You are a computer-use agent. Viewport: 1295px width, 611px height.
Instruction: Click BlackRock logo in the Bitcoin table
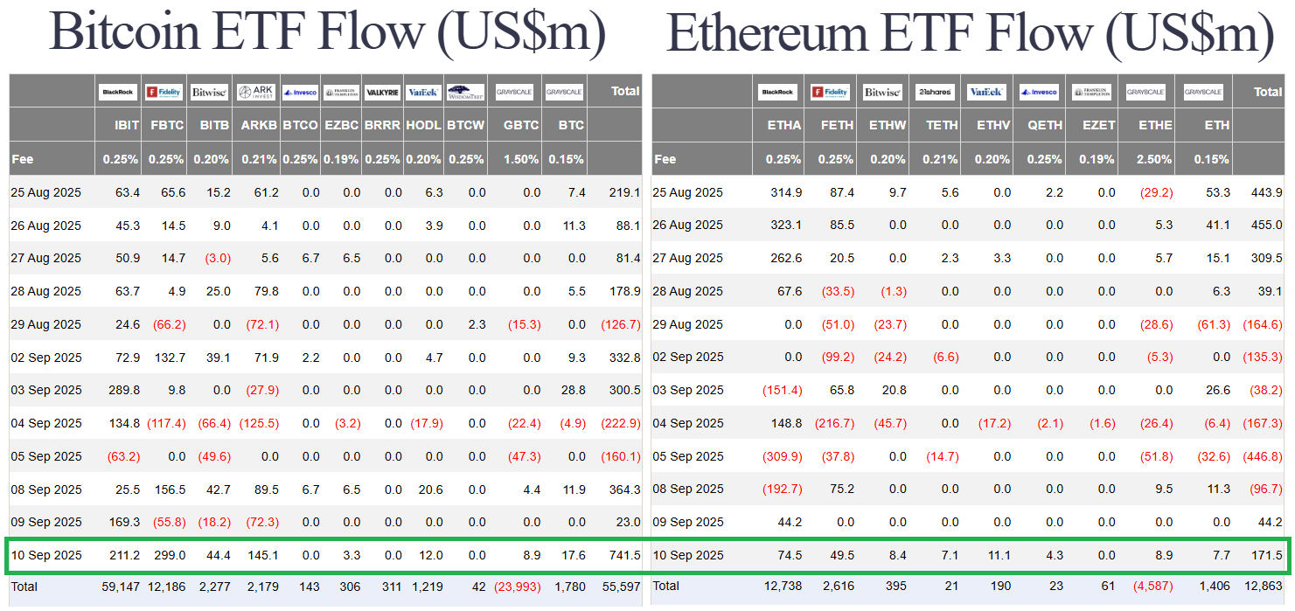click(118, 92)
